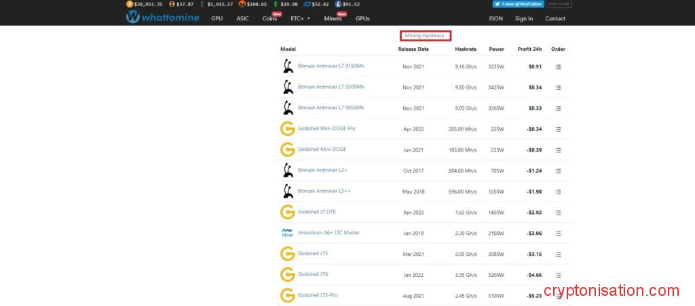695x306 pixels.
Task: Open order list icon for Antminer L7 9500Mh
Action: coord(558,87)
